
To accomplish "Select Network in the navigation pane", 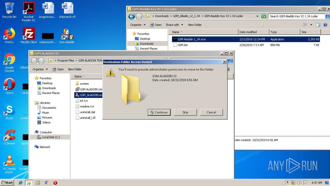I will click(x=43, y=147).
